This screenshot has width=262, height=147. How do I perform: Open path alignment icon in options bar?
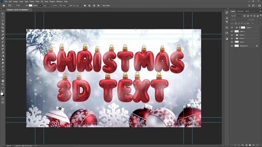tap(89, 5)
